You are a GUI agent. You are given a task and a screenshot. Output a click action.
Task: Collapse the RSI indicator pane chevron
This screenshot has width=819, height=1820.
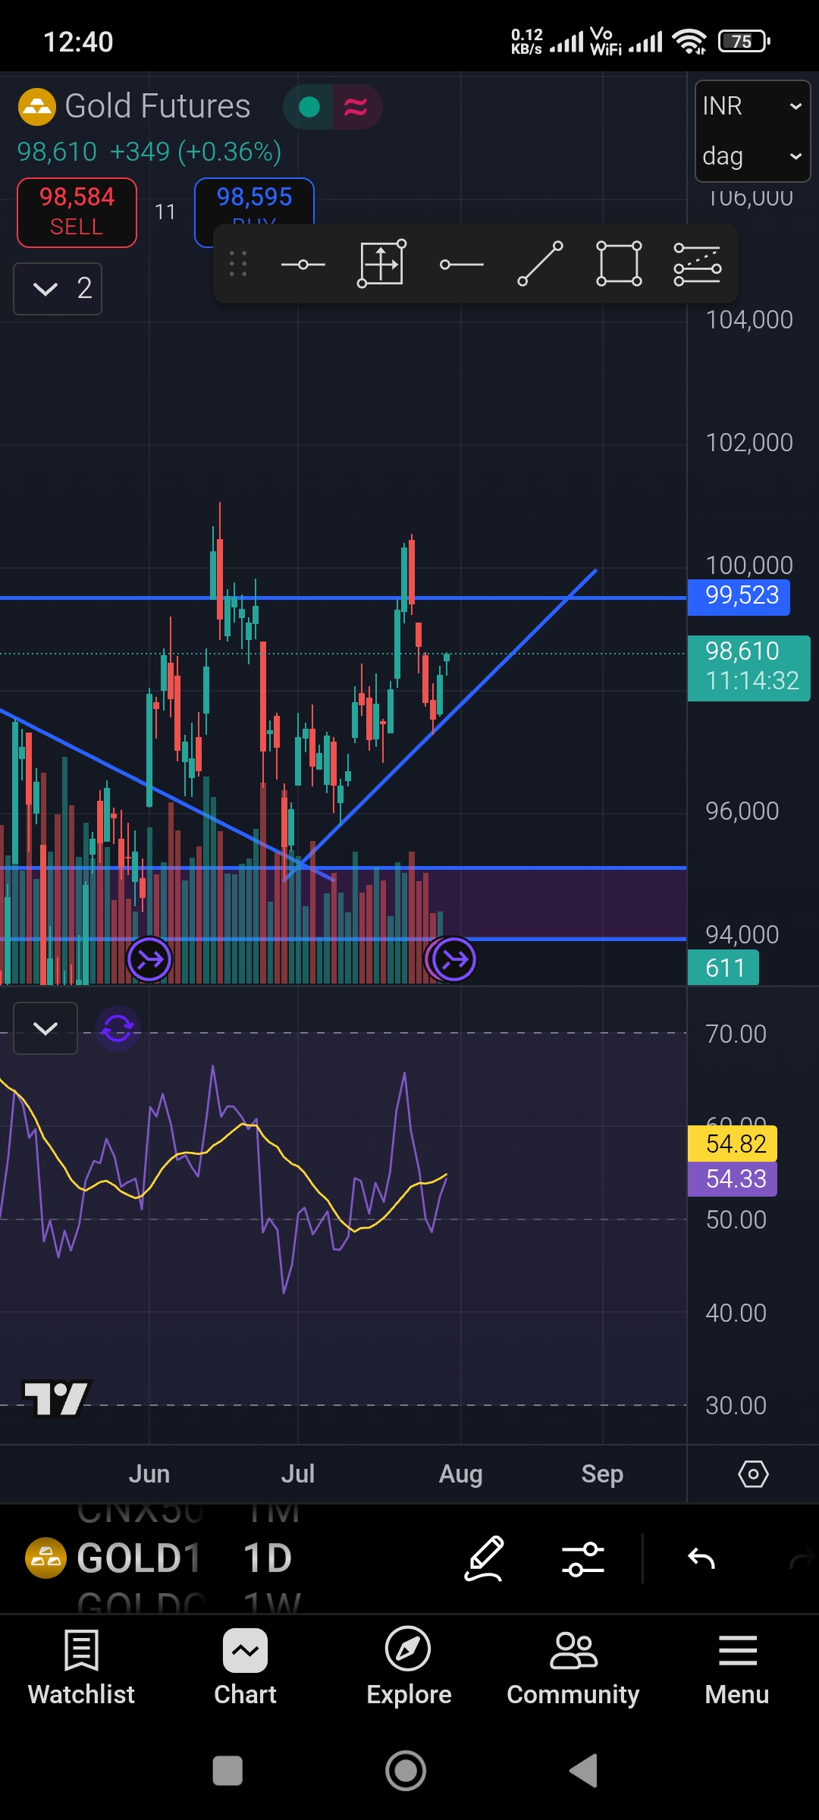[x=45, y=1029]
